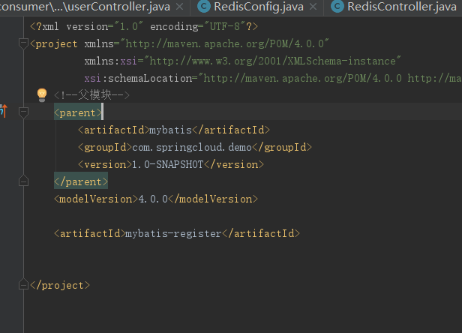Click the encoding UTF-8 value
Viewport: 462px width, 333px height.
pyautogui.click(x=225, y=26)
